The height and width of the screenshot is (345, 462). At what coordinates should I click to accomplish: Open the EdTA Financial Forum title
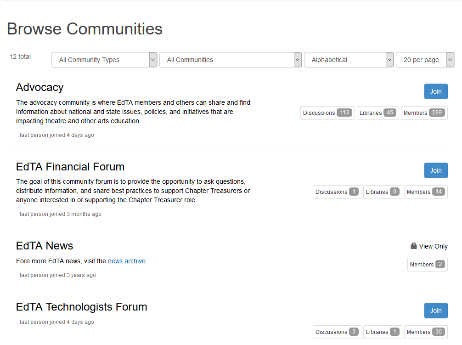point(70,166)
